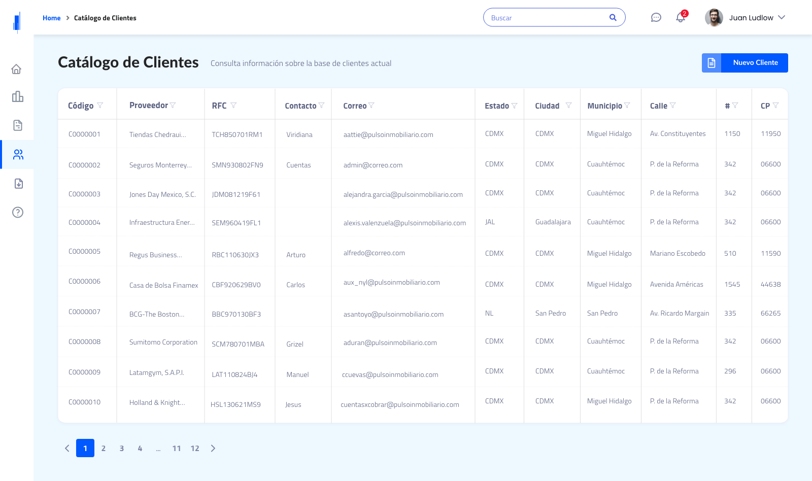This screenshot has height=481, width=812.
Task: Click the search magnifier icon
Action: coord(613,18)
